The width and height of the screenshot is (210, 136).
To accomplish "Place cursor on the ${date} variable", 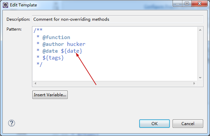I will [71, 51].
